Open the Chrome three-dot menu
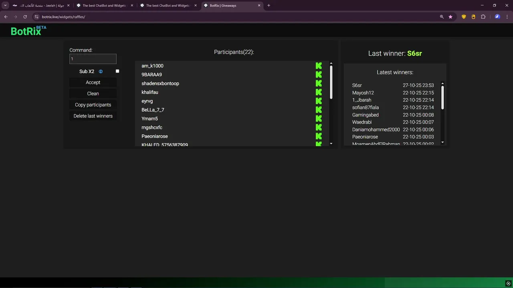This screenshot has width=513, height=288. click(507, 17)
